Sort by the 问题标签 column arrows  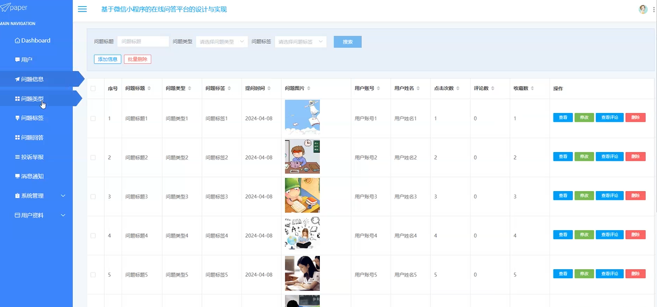(229, 88)
